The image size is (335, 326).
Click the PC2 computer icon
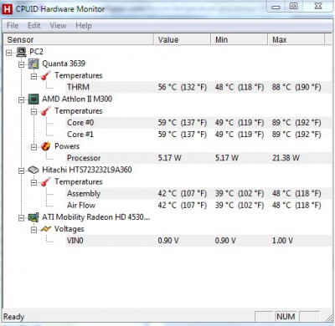pos(21,52)
